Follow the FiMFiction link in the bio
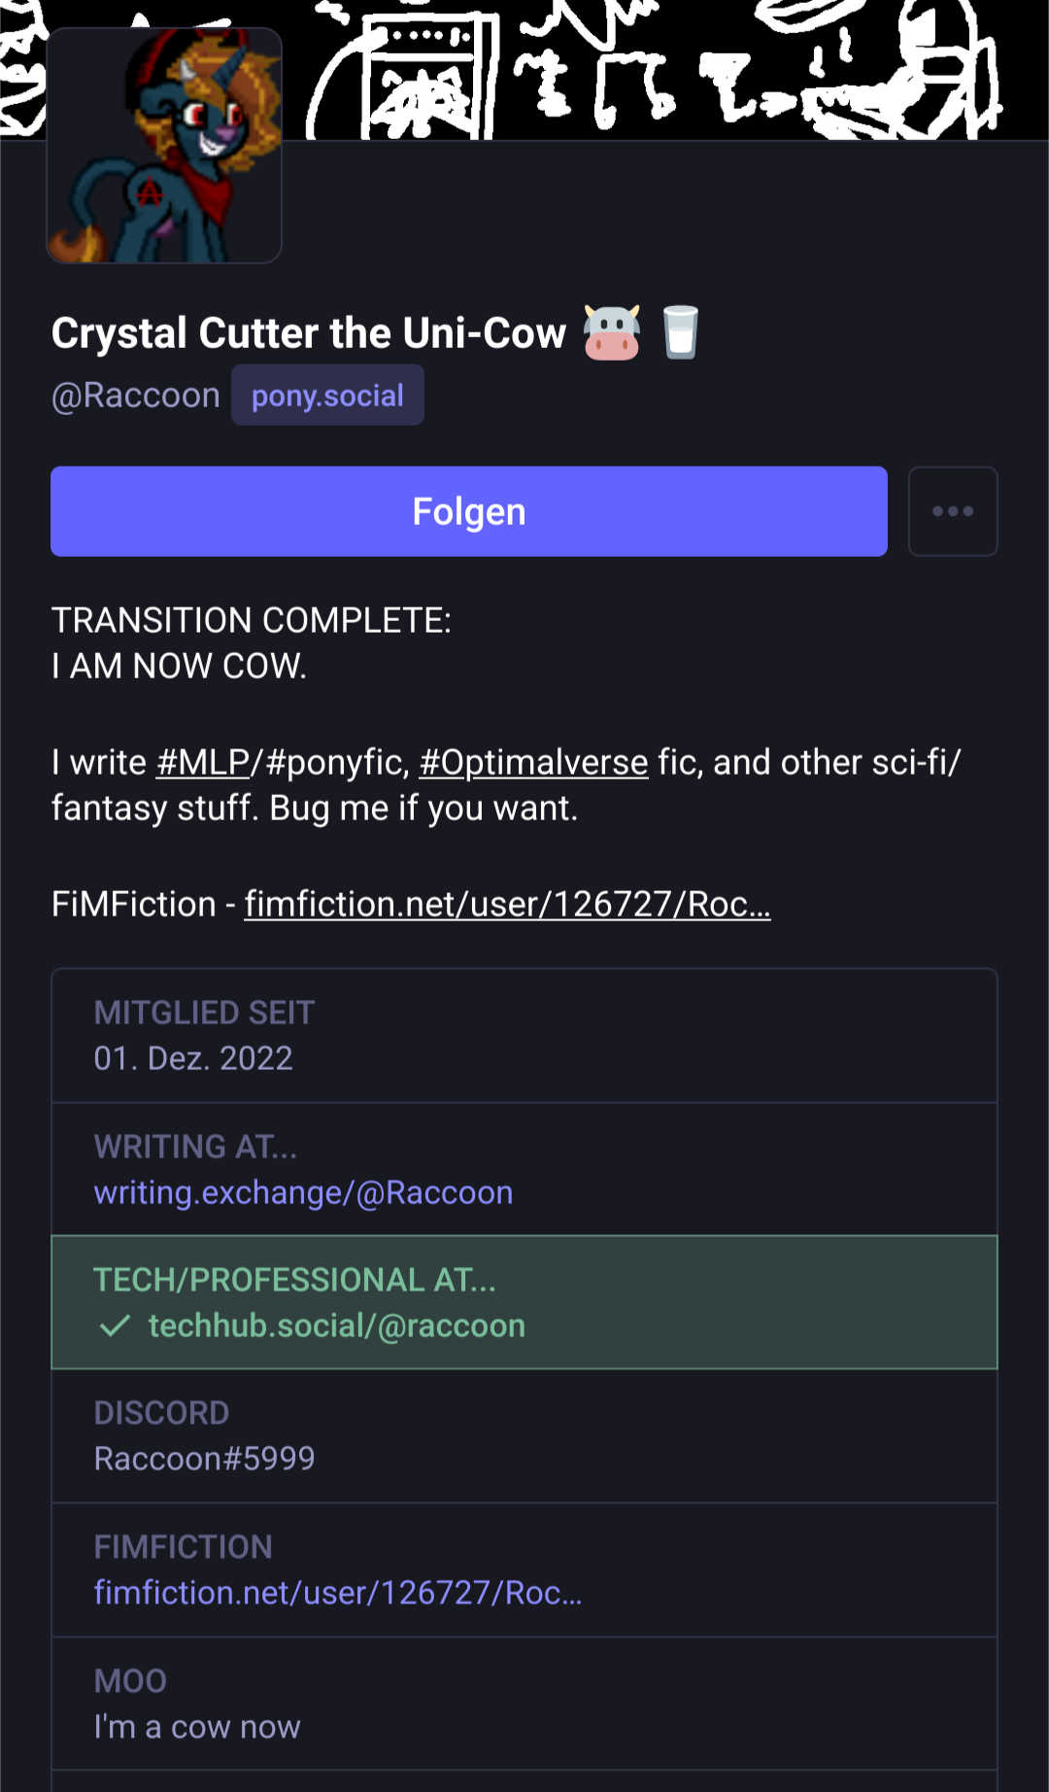Screen dimensions: 1049x1792 [x=507, y=905]
